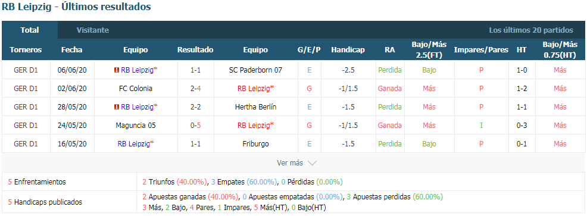Viewport: 587px width, 216px height.
Task: Click Hertha Berlín team name
Action: pos(255,107)
